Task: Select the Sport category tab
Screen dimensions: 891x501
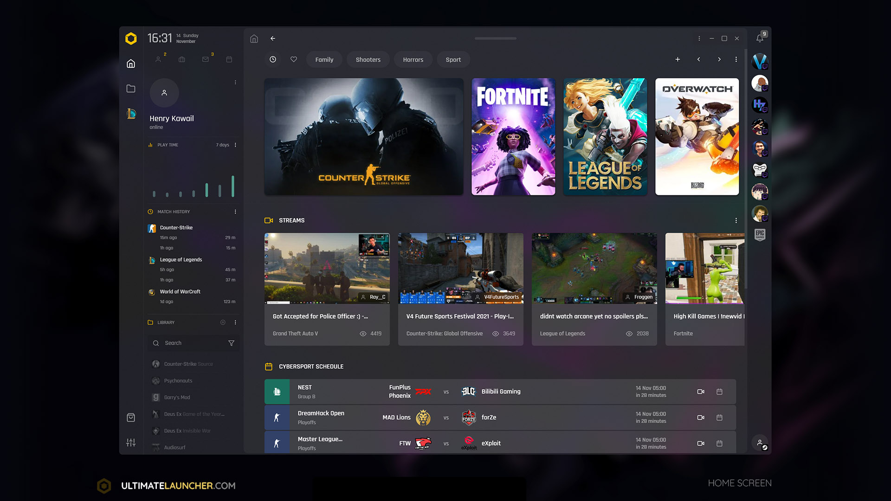Action: [x=453, y=60]
